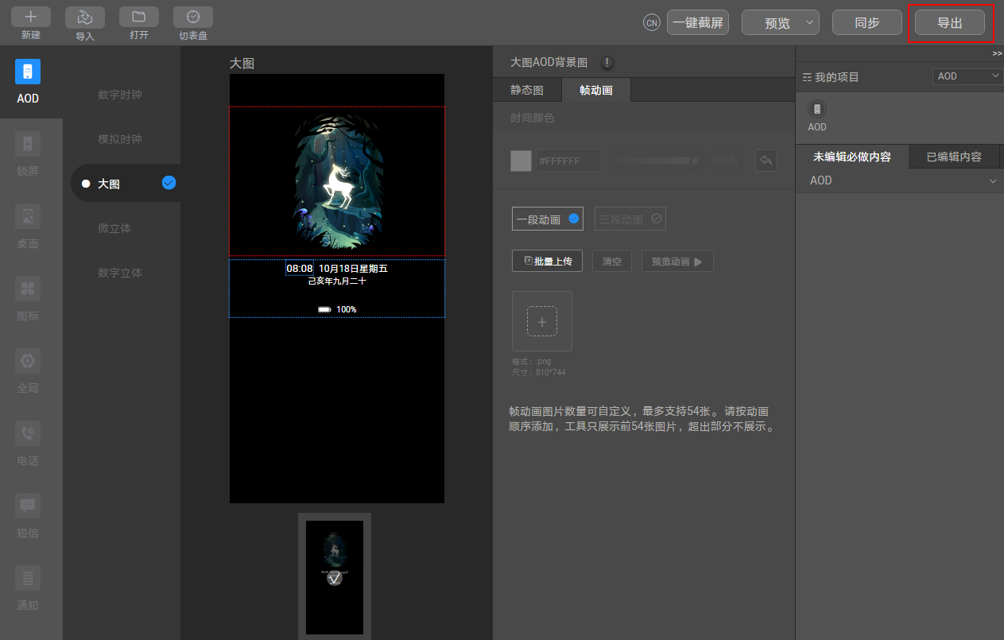Image resolution: width=1004 pixels, height=640 pixels.
Task: Select the 一段动画 option
Action: 547,219
